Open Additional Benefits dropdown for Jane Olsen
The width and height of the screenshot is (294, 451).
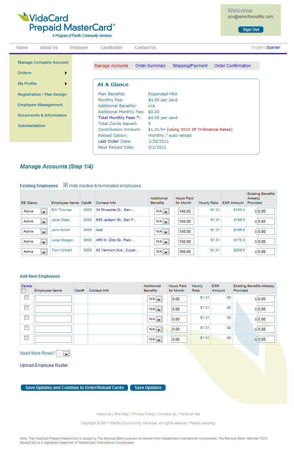tap(162, 221)
